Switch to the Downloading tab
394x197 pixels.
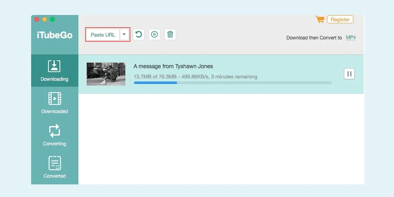[x=54, y=71]
